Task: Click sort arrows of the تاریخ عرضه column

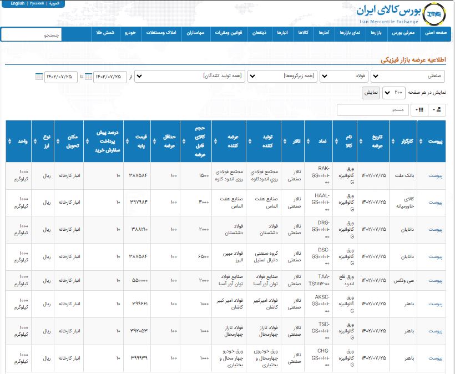Action: point(361,141)
